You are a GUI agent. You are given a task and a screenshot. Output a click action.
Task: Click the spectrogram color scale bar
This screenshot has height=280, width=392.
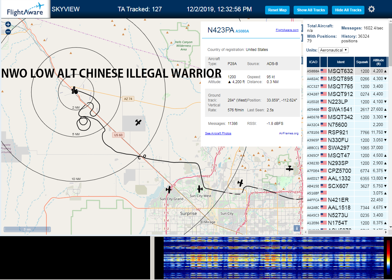388,257
